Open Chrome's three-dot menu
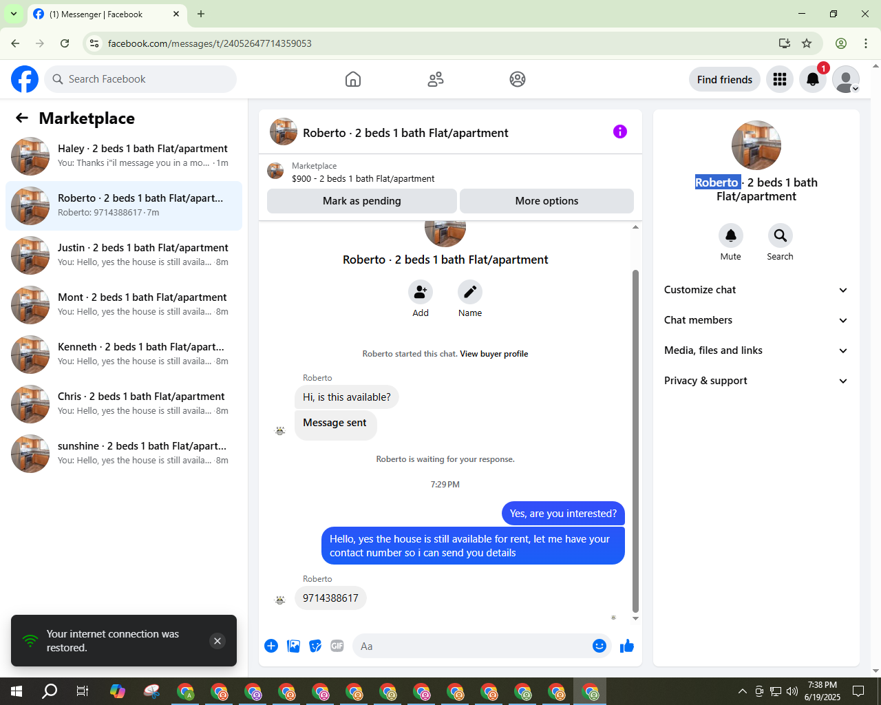 (866, 43)
